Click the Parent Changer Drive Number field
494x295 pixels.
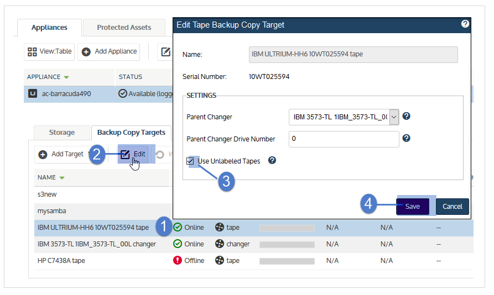[x=344, y=139]
